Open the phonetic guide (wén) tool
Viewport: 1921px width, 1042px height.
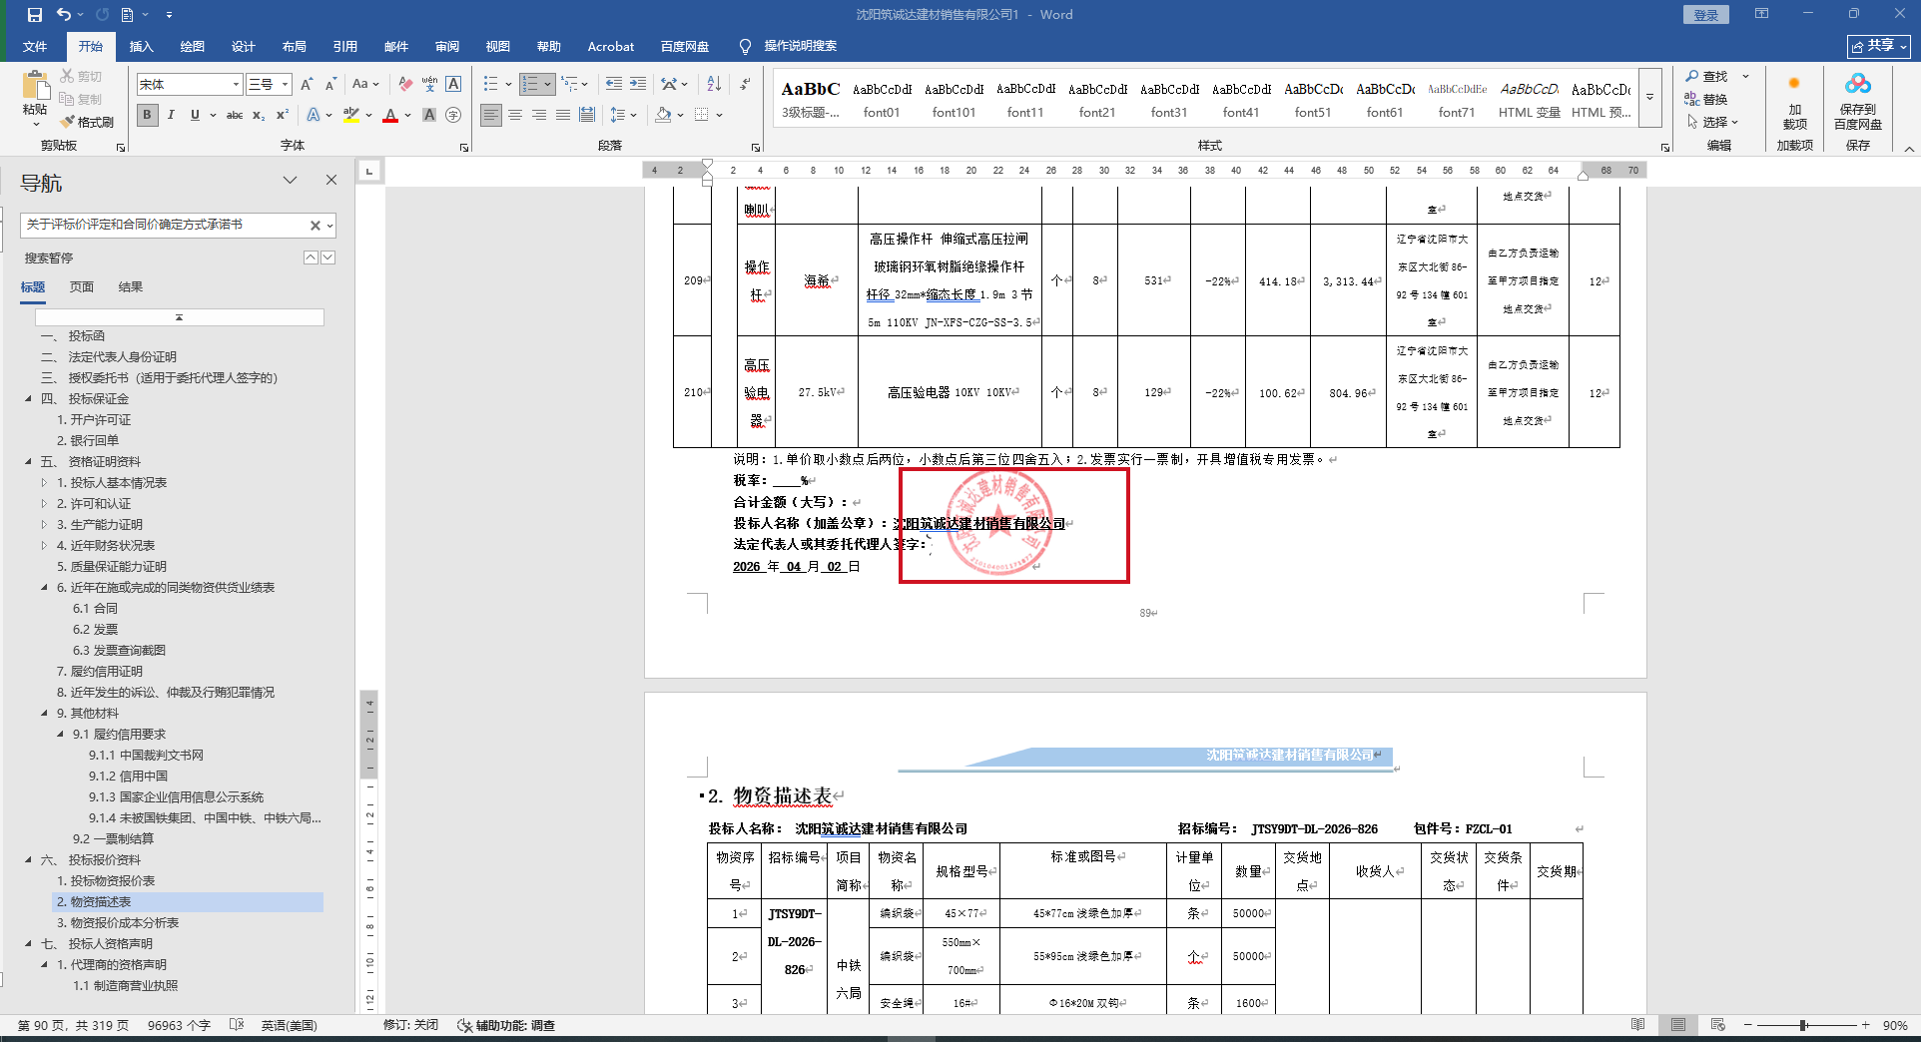(x=429, y=85)
